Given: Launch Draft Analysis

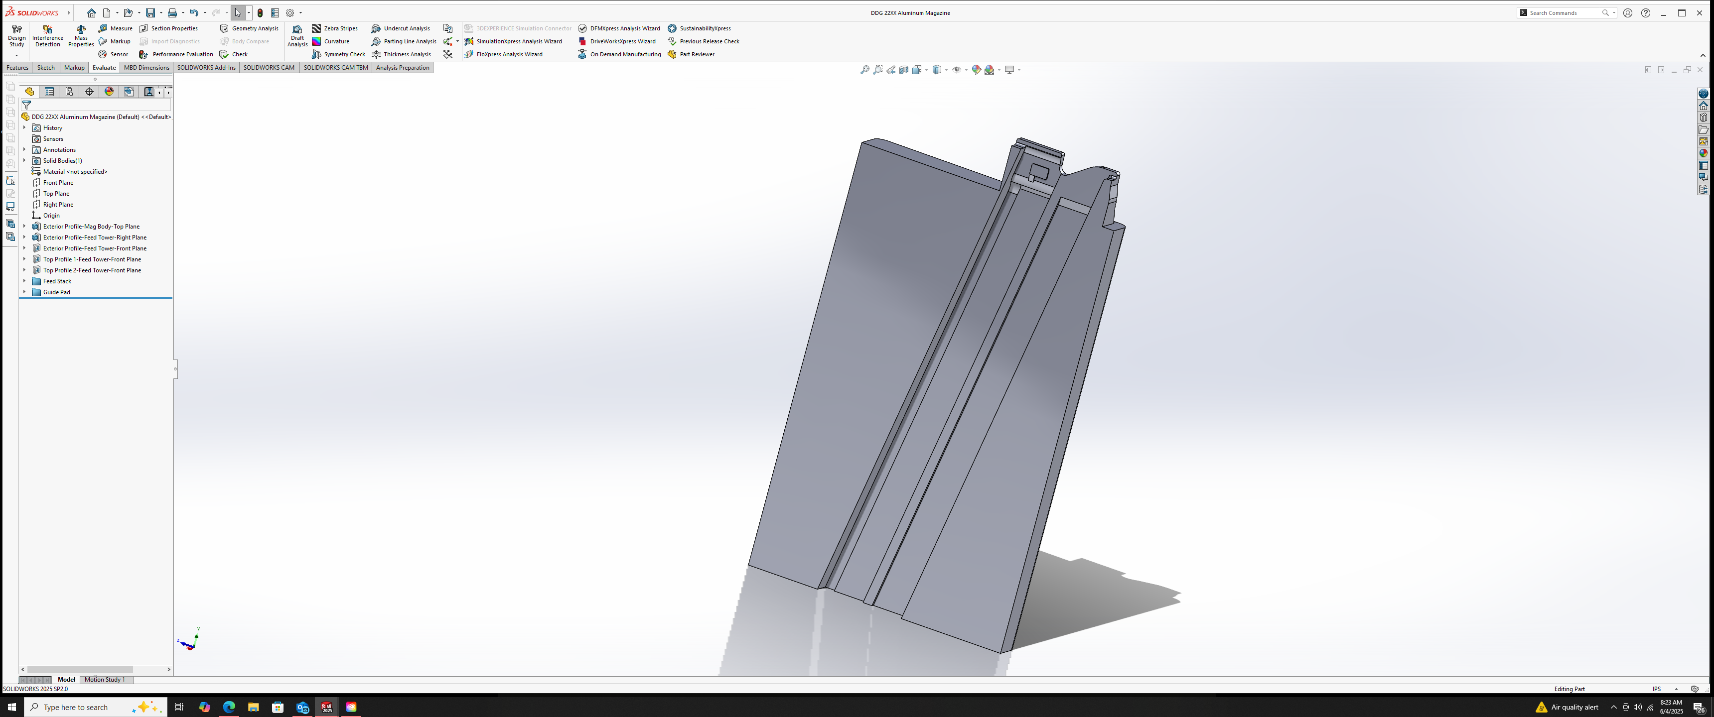Looking at the screenshot, I should (x=297, y=36).
